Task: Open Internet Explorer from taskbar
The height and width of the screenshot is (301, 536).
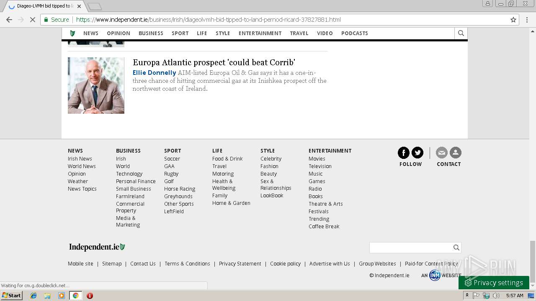Action: tap(33, 296)
